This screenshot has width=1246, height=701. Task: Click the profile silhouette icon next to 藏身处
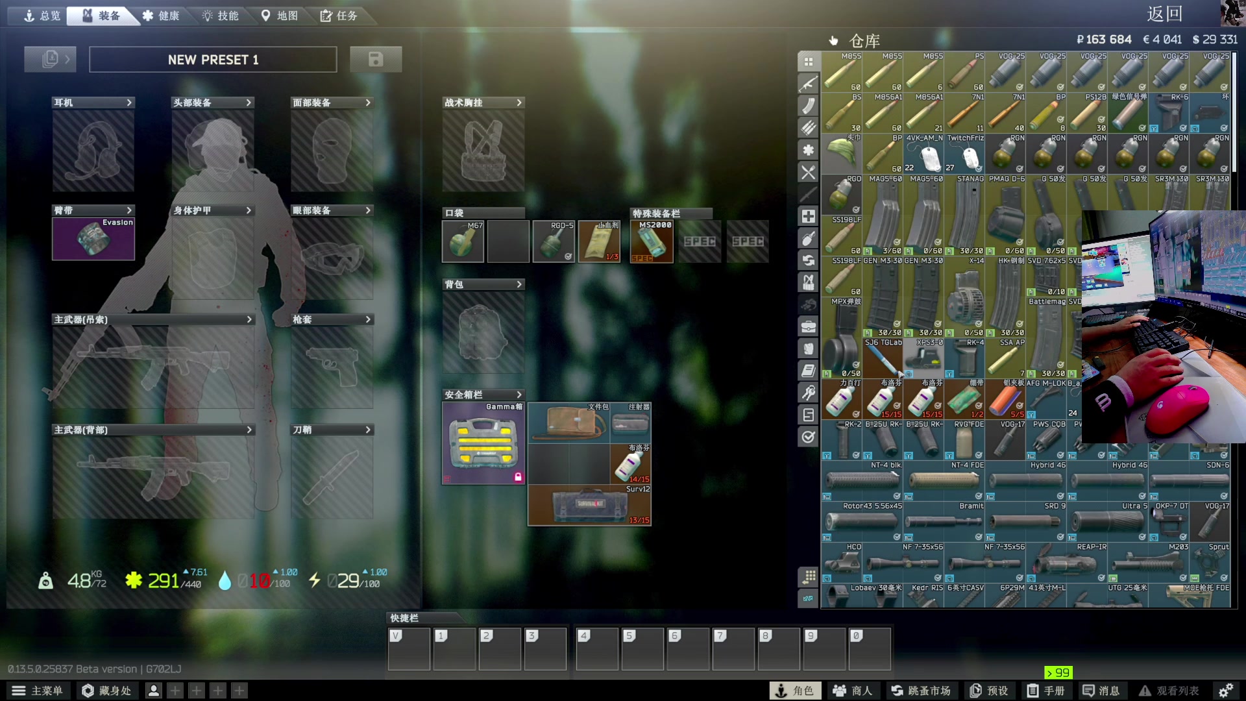pyautogui.click(x=154, y=691)
